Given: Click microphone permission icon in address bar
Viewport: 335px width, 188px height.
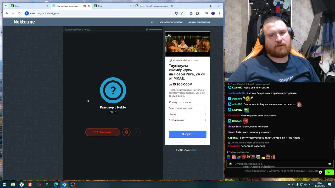Looking at the screenshot, I should point(27,13).
